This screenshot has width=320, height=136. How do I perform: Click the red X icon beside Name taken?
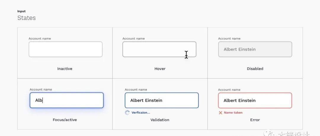pos(220,113)
